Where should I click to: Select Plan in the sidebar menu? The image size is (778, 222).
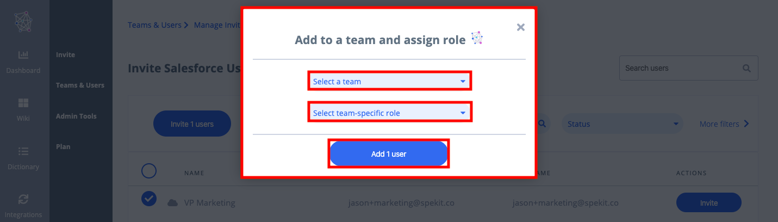point(63,146)
